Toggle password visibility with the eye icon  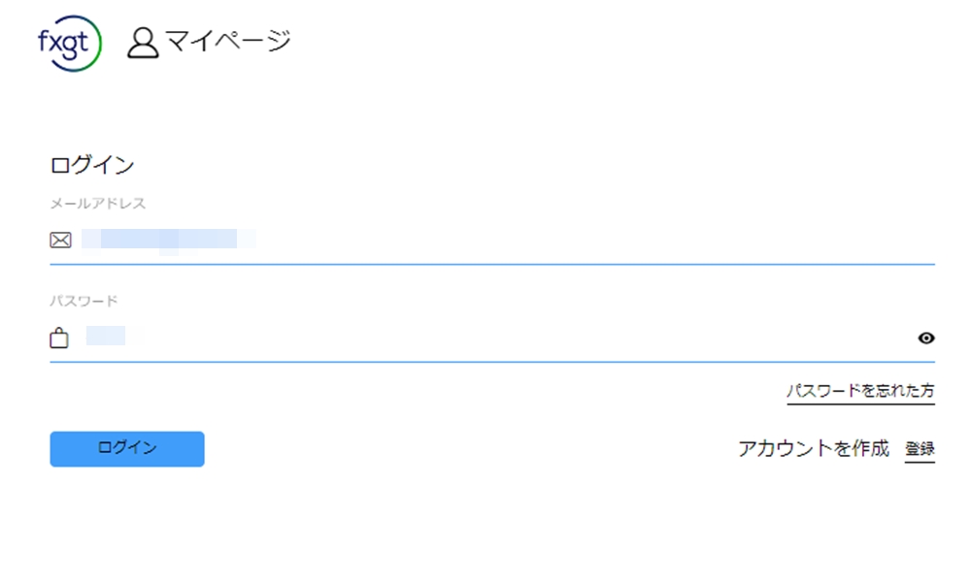pos(925,339)
